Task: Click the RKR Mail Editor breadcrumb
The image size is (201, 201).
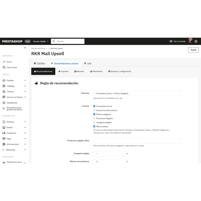Action: (x=38, y=49)
